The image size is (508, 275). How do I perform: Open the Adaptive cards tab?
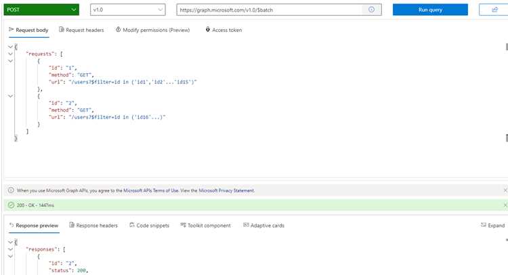click(x=263, y=226)
